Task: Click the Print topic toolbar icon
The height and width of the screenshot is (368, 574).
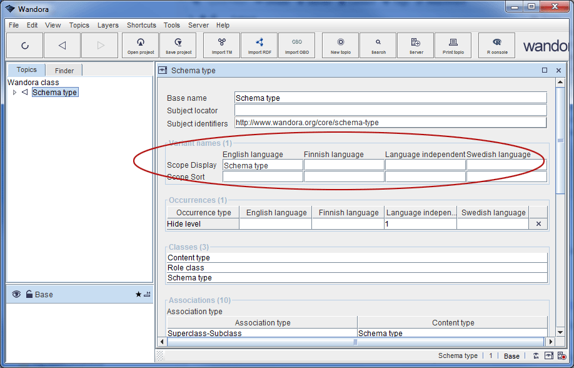Action: (453, 46)
